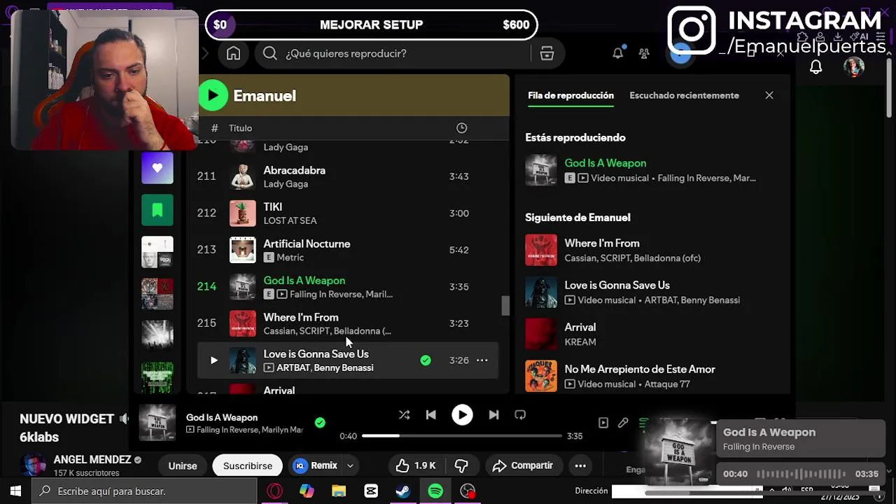Image resolution: width=896 pixels, height=504 pixels.
Task: Click the YouTube Unirse button
Action: pos(182,465)
